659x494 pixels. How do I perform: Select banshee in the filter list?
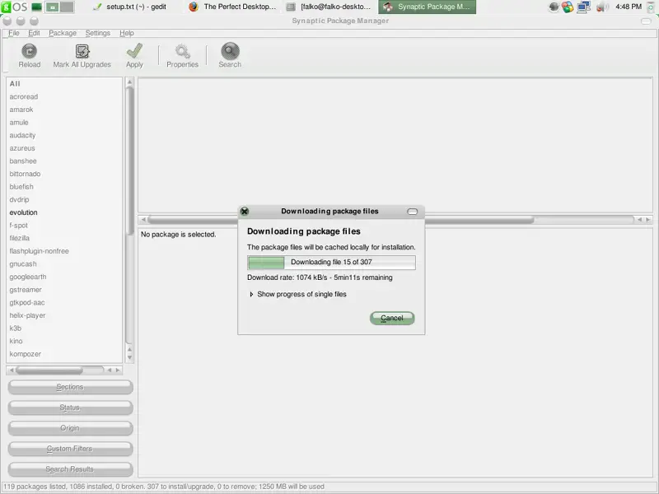click(64, 161)
